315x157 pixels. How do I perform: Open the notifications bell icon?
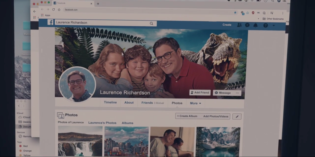pos(255,25)
